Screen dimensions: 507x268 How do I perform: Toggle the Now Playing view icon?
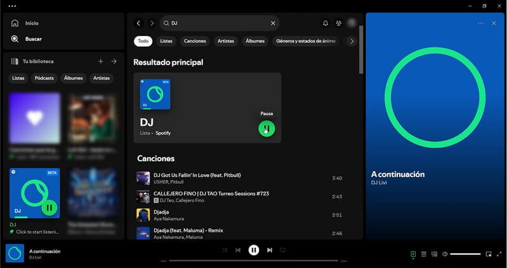(x=413, y=254)
